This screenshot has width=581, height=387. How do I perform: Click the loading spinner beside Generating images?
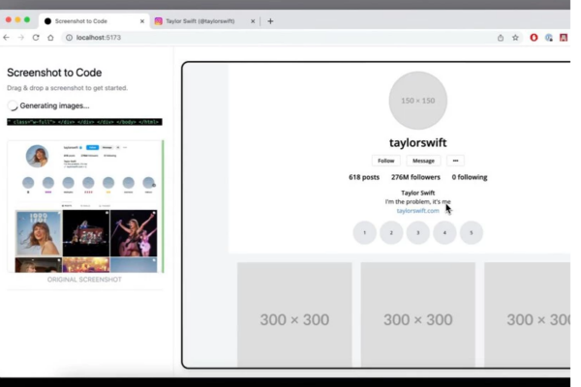13,105
